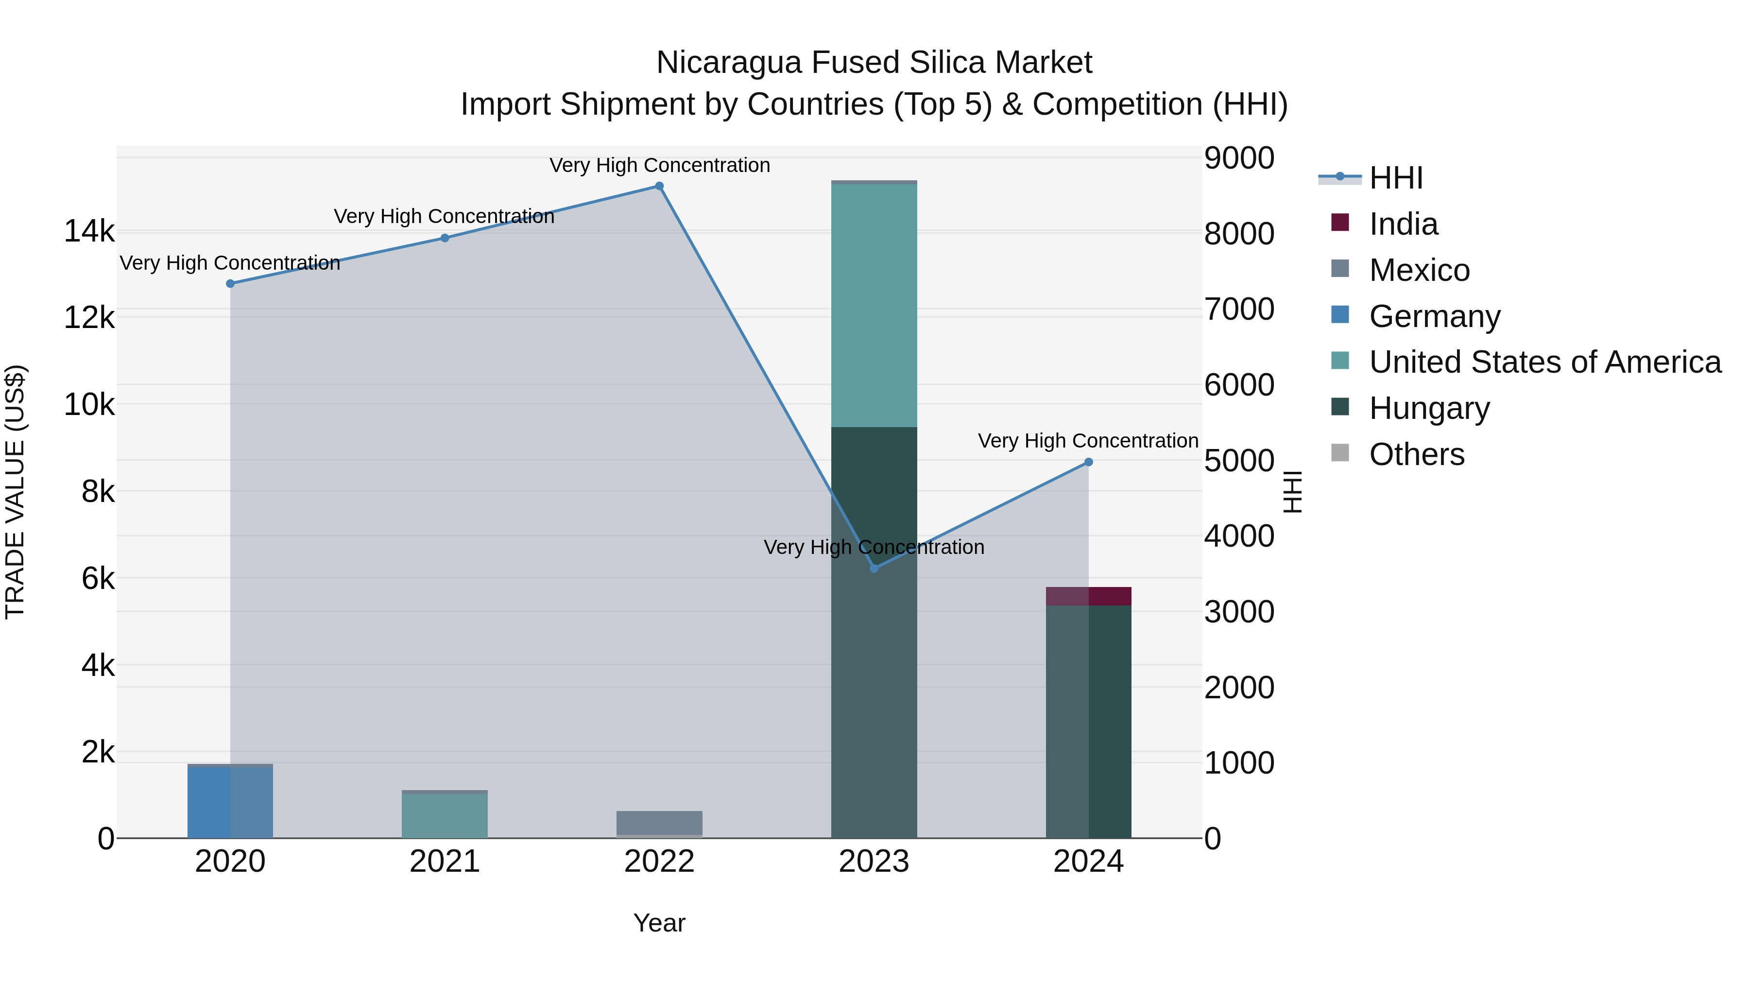
Task: Click the 2021 Very High Concentration annotation
Action: [445, 217]
